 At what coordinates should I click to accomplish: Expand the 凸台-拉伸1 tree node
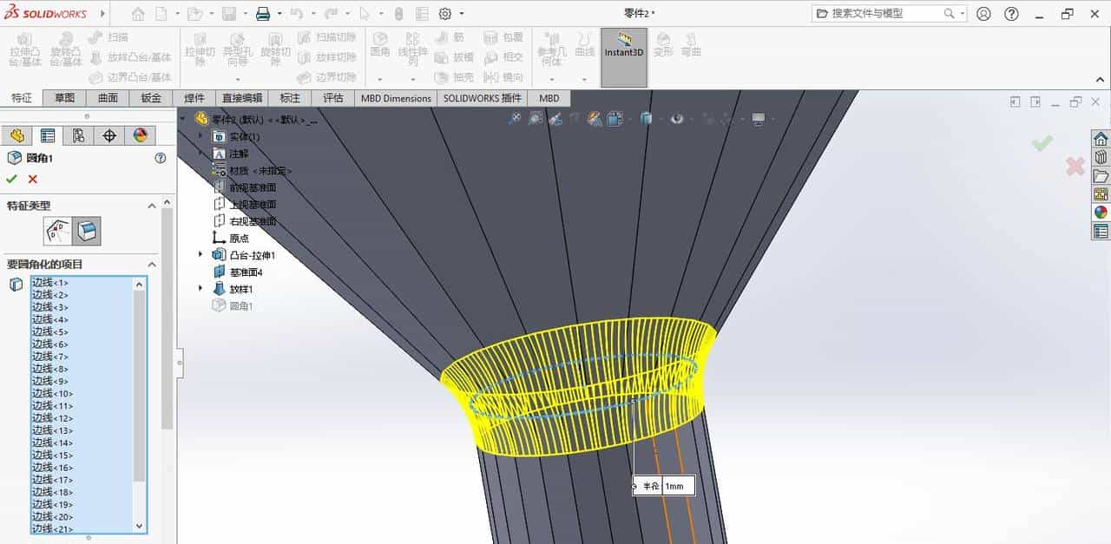[x=201, y=254]
